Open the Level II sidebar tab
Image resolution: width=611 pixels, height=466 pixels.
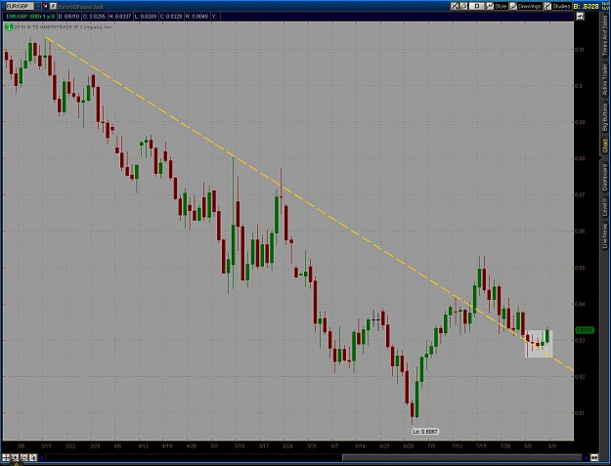(x=605, y=207)
